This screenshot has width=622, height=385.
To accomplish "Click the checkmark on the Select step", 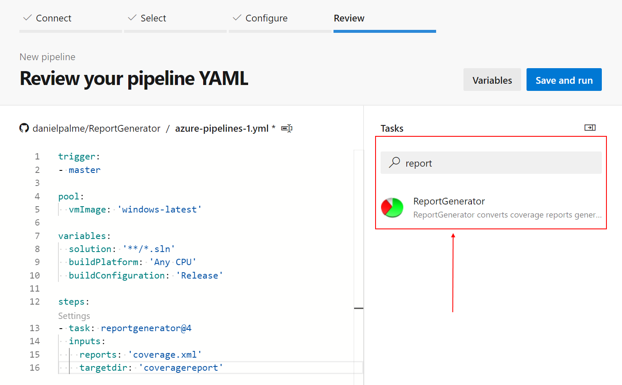I will [x=132, y=18].
